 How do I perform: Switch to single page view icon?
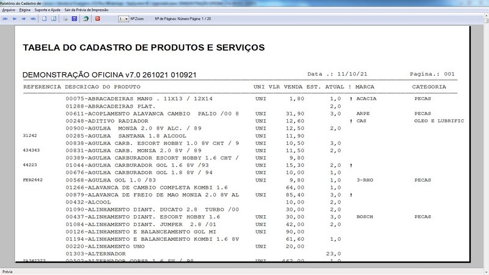pyautogui.click(x=44, y=19)
